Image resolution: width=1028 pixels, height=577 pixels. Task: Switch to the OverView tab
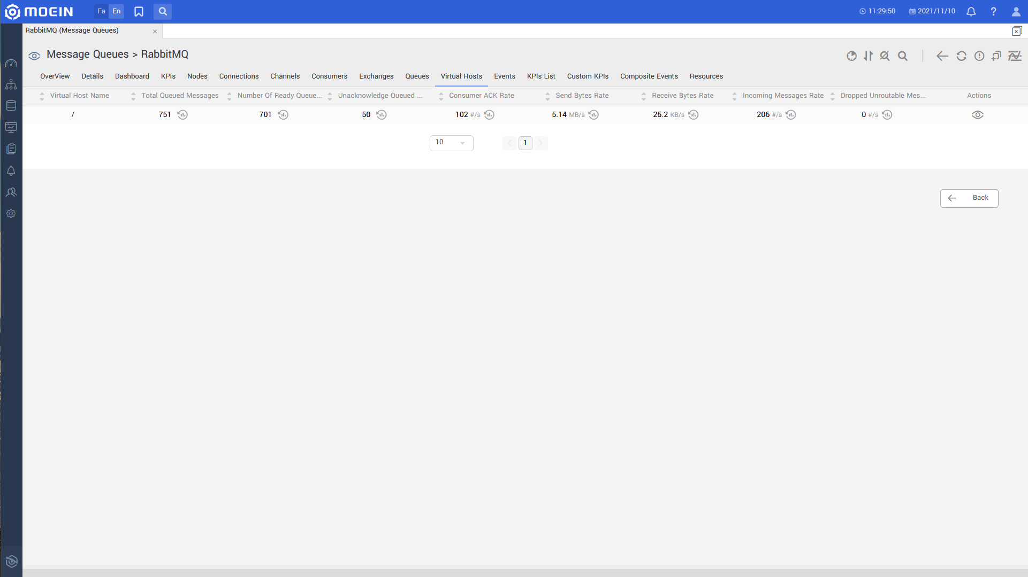[x=55, y=76]
